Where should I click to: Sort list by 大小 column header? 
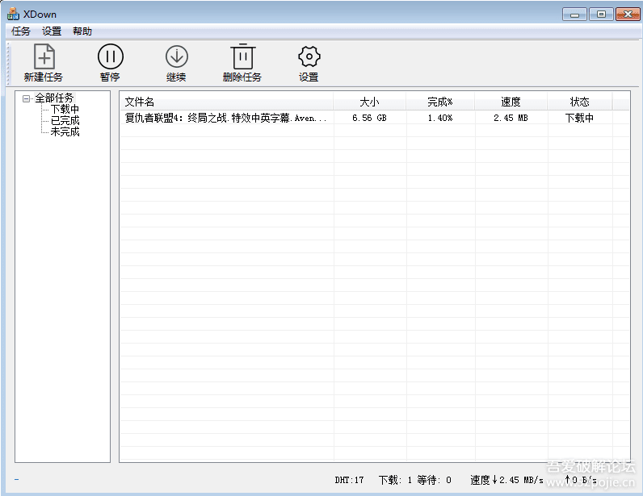pyautogui.click(x=369, y=102)
